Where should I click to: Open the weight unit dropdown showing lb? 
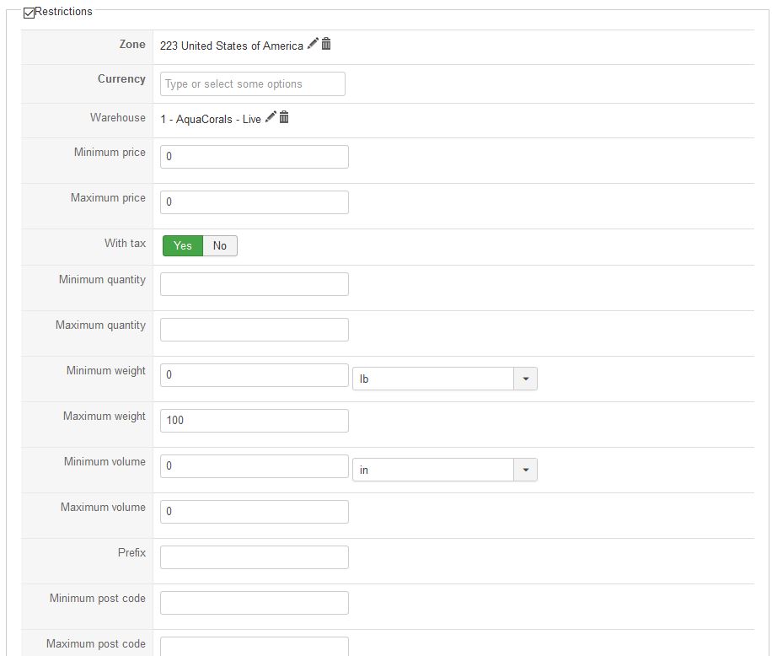444,379
